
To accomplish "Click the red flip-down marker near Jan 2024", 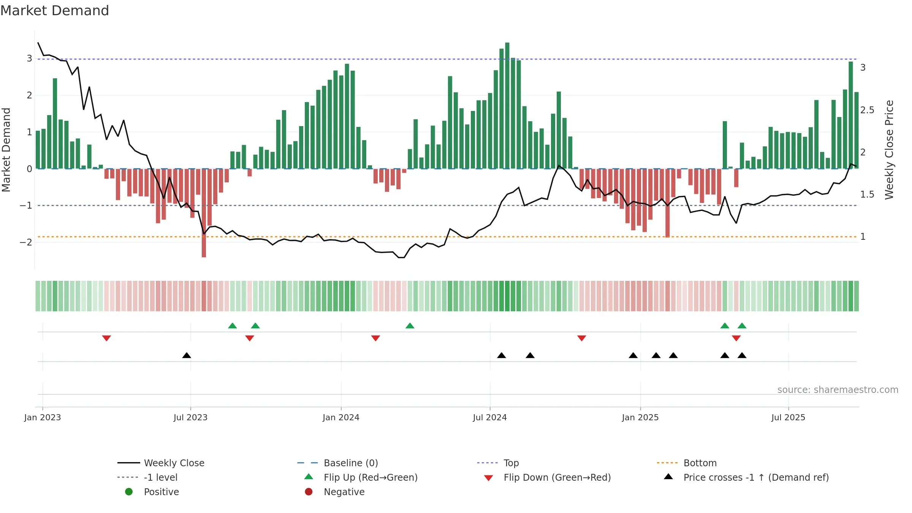I will coord(375,338).
